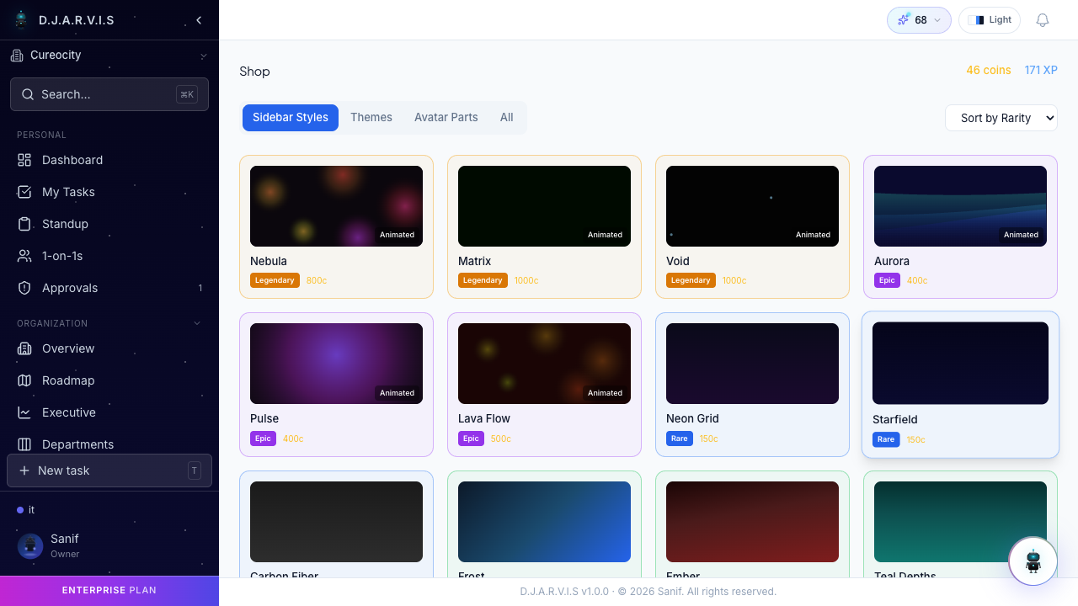The height and width of the screenshot is (606, 1078).
Task: Collapse the sidebar with the chevron arrow
Action: click(199, 20)
